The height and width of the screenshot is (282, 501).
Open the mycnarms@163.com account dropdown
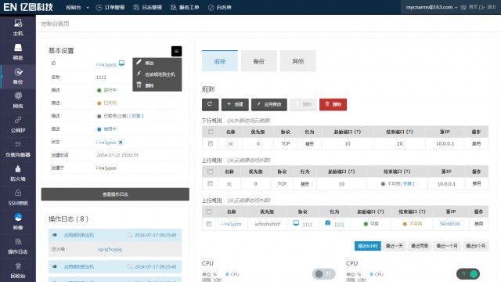click(x=431, y=7)
